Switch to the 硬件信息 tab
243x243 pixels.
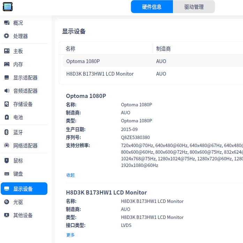[152, 7]
